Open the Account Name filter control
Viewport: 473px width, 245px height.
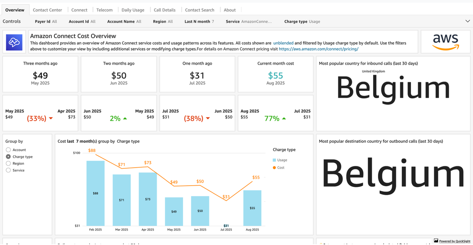point(124,21)
